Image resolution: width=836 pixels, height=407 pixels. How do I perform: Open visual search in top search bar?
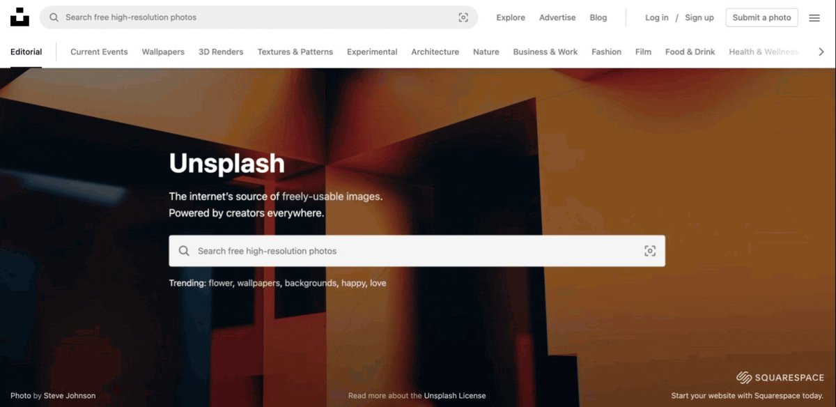[463, 17]
